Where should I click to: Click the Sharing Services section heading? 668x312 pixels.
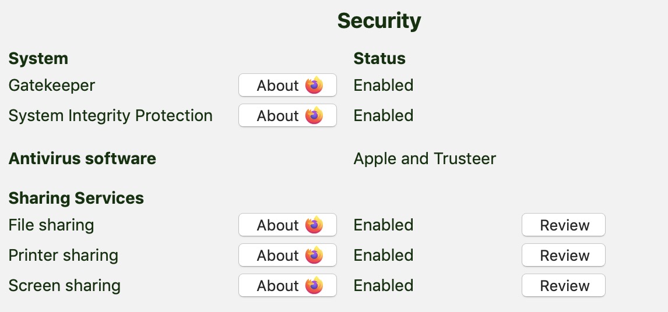click(76, 198)
